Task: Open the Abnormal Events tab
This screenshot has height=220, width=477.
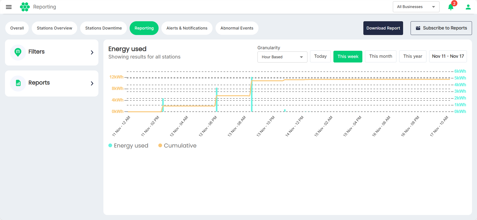Action: click(x=237, y=28)
